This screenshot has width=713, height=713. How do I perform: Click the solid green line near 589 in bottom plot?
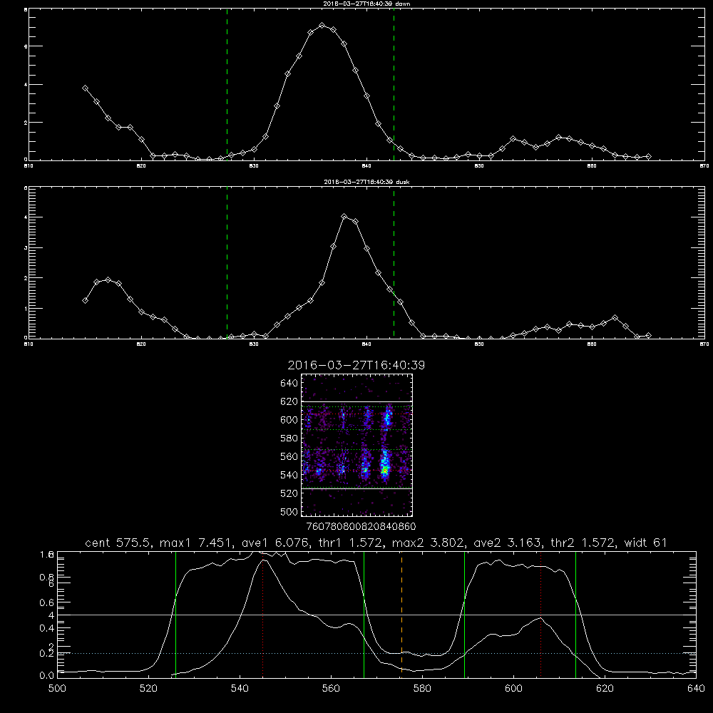coord(464,615)
